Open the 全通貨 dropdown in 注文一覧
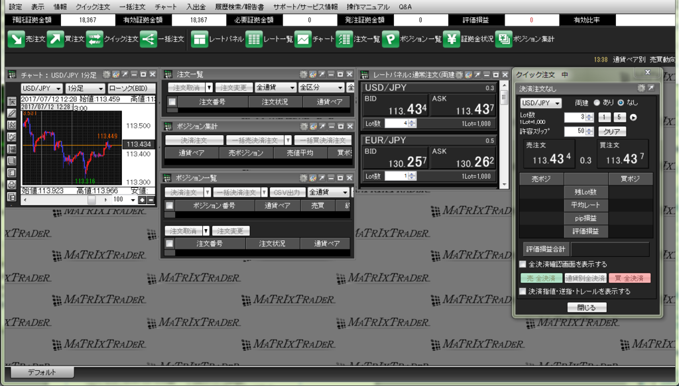 [276, 88]
